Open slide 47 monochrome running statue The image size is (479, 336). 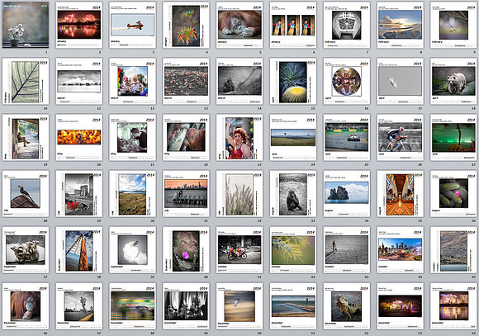click(x=78, y=306)
